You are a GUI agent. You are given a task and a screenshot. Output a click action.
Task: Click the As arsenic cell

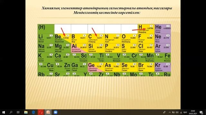pos(113,67)
